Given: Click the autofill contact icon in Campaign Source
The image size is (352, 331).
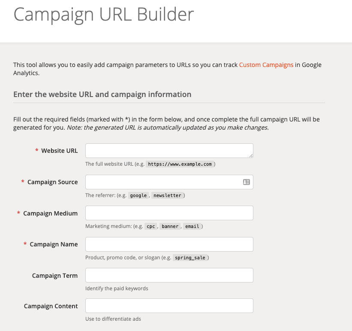Looking at the screenshot, I should [x=246, y=182].
